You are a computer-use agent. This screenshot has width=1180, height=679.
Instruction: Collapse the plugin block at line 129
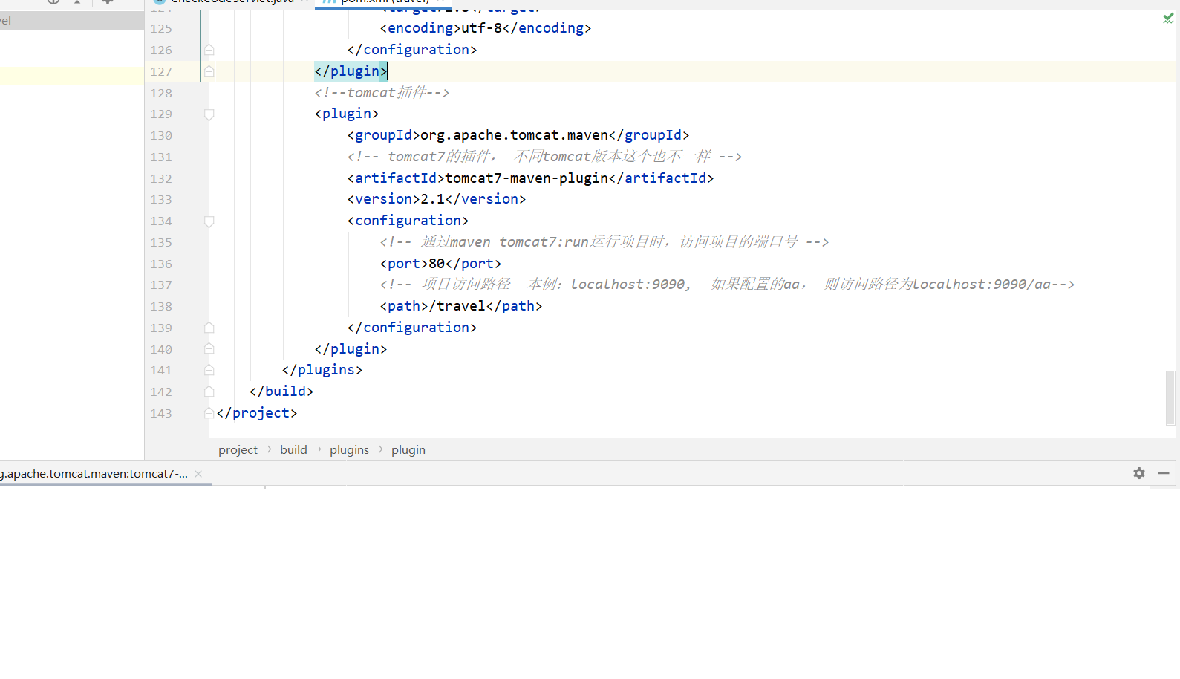tap(209, 114)
